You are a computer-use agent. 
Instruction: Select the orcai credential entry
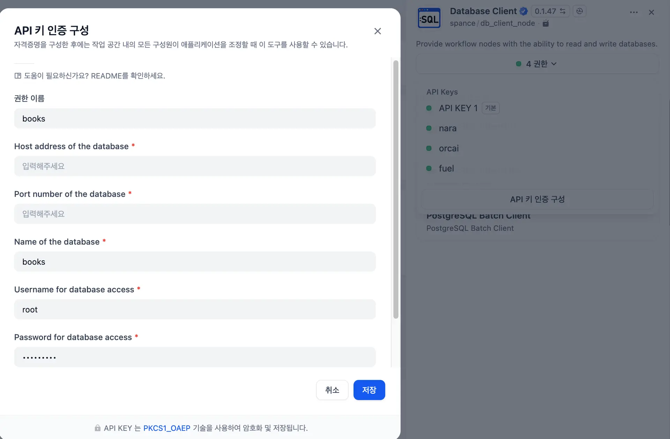[448, 148]
